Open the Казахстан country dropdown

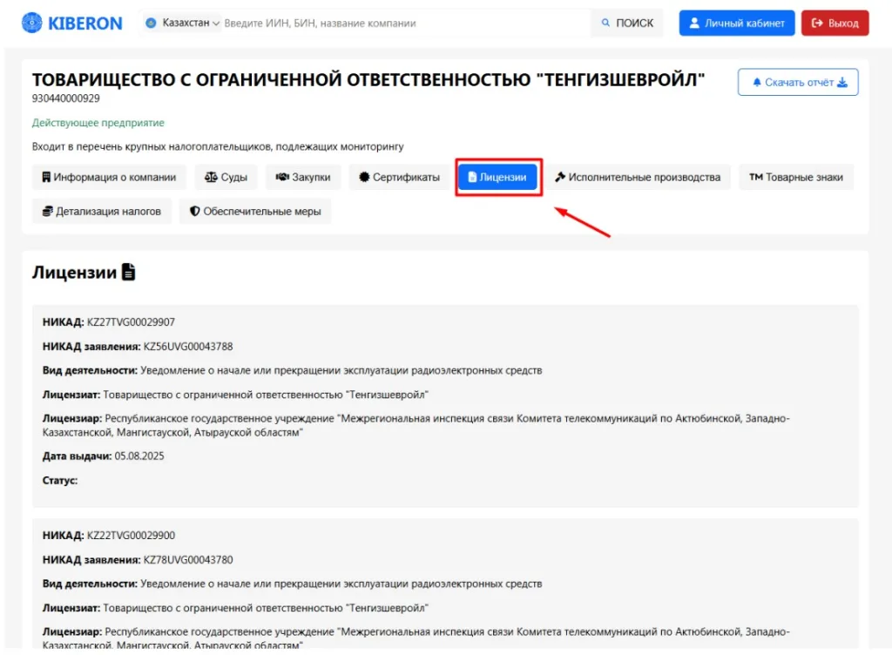pos(183,23)
